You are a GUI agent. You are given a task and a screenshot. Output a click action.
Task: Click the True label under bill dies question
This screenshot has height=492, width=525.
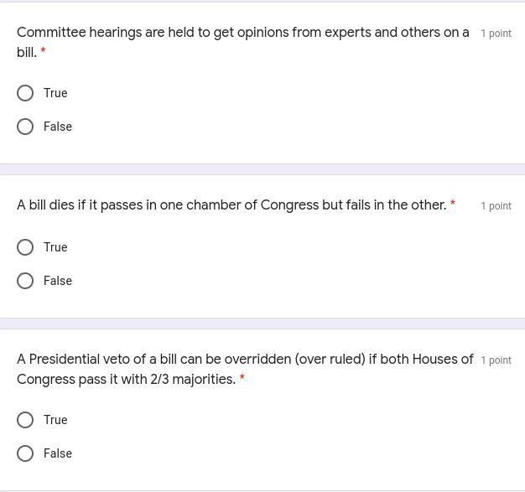[55, 247]
